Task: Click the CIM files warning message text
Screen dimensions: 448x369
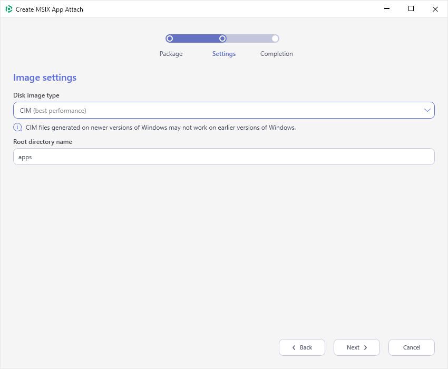Action: (x=161, y=128)
